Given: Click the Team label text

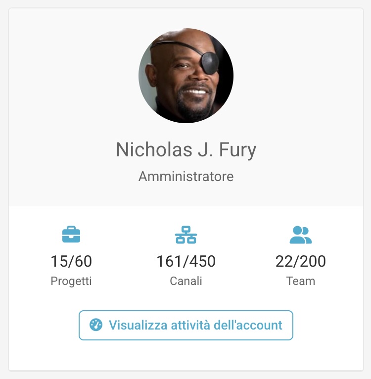Looking at the screenshot, I should pos(300,281).
